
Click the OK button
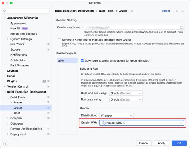pyautogui.click(x=179, y=143)
